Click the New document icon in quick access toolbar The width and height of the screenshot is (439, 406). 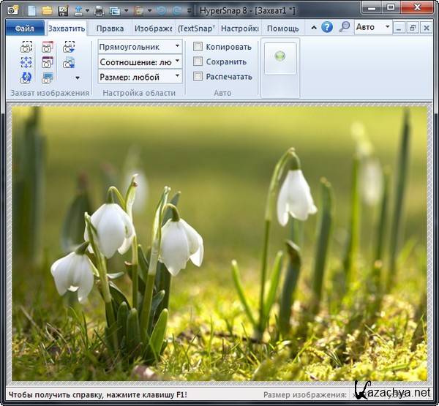tap(31, 10)
